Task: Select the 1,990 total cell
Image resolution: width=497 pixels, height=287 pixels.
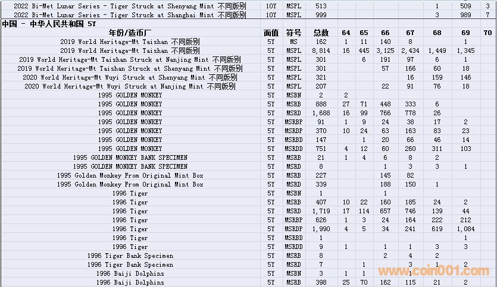Action: click(321, 229)
